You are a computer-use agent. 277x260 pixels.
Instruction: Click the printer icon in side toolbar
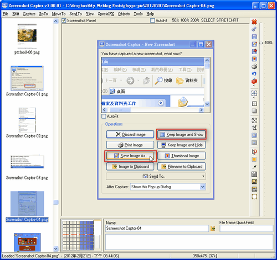point(254,66)
